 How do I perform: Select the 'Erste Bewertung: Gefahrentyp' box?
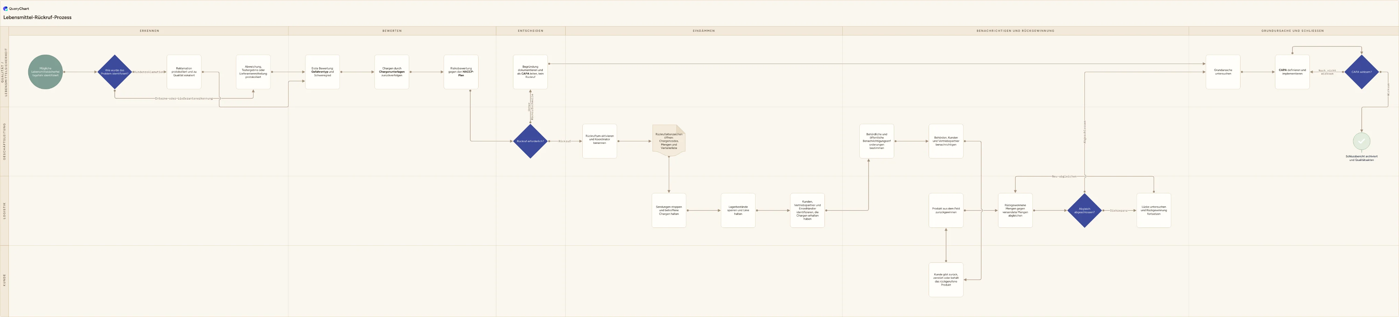(322, 72)
